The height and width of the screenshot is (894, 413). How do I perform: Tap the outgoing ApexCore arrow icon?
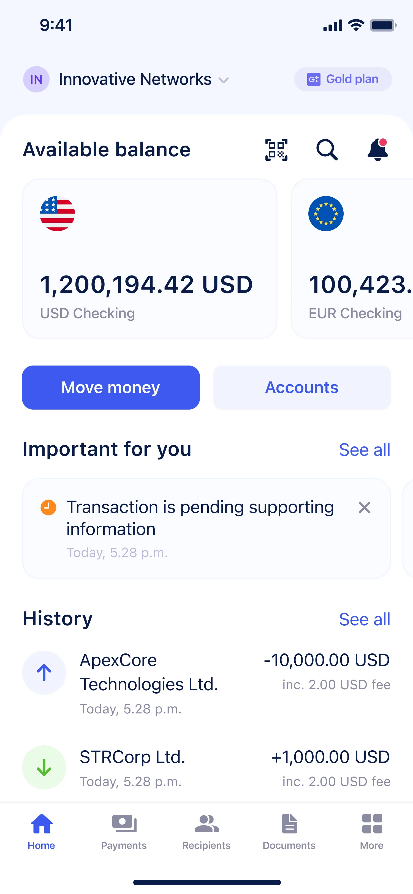click(x=44, y=673)
